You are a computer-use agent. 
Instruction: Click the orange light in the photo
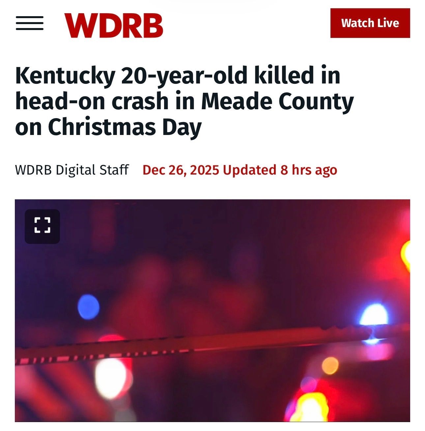(330, 366)
